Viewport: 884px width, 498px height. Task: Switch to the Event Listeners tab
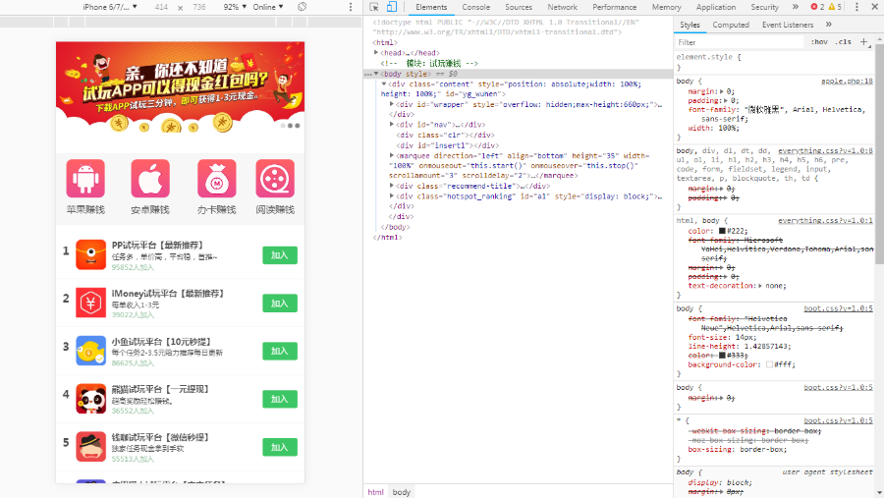click(788, 25)
